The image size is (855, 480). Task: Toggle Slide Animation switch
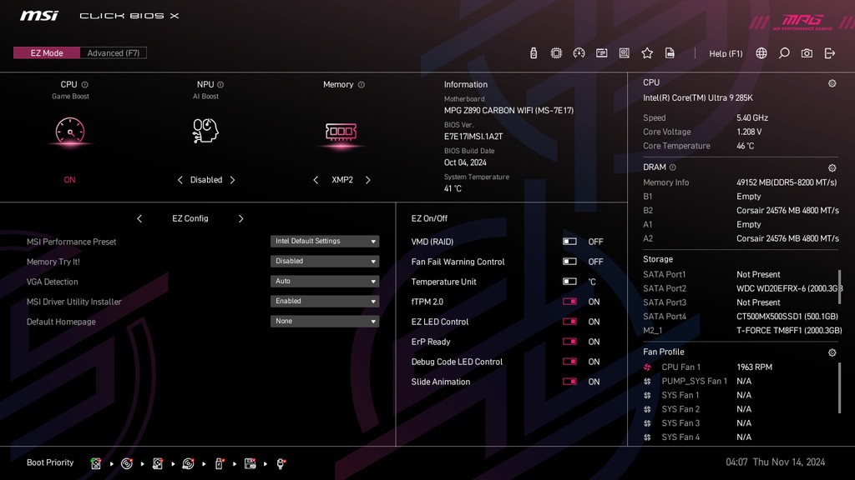569,382
